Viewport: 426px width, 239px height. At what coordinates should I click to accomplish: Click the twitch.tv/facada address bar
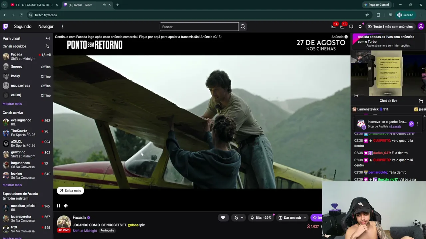[x=196, y=15]
